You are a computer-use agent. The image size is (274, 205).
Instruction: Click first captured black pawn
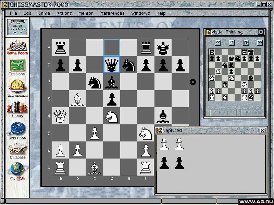[164, 163]
